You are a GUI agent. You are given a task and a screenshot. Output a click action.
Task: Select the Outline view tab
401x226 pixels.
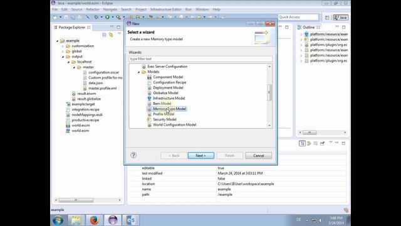(308, 27)
